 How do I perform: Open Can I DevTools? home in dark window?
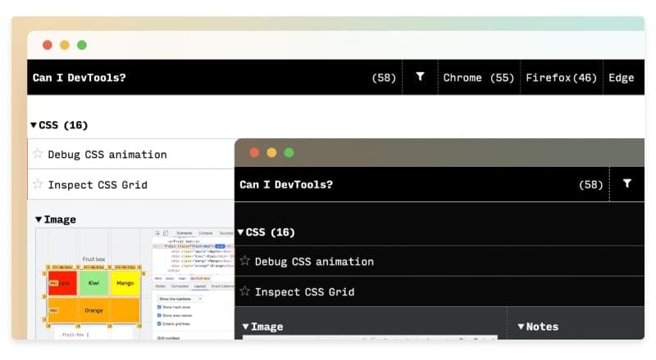pyautogui.click(x=286, y=185)
